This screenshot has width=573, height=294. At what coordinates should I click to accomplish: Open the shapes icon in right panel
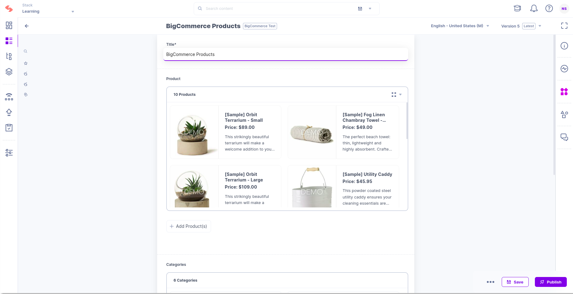pos(564,114)
